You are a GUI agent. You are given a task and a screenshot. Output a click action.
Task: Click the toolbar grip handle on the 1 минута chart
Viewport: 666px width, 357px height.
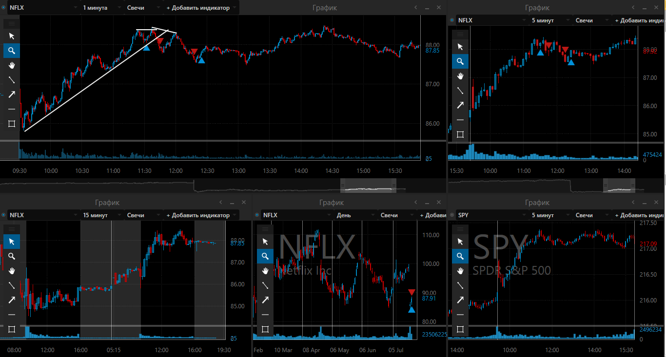click(12, 23)
